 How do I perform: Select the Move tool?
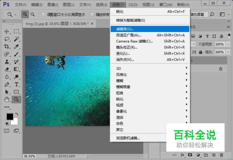[7, 32]
